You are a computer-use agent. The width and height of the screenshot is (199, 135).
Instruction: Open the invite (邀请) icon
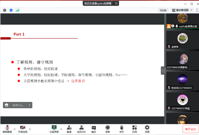[x=69, y=129]
